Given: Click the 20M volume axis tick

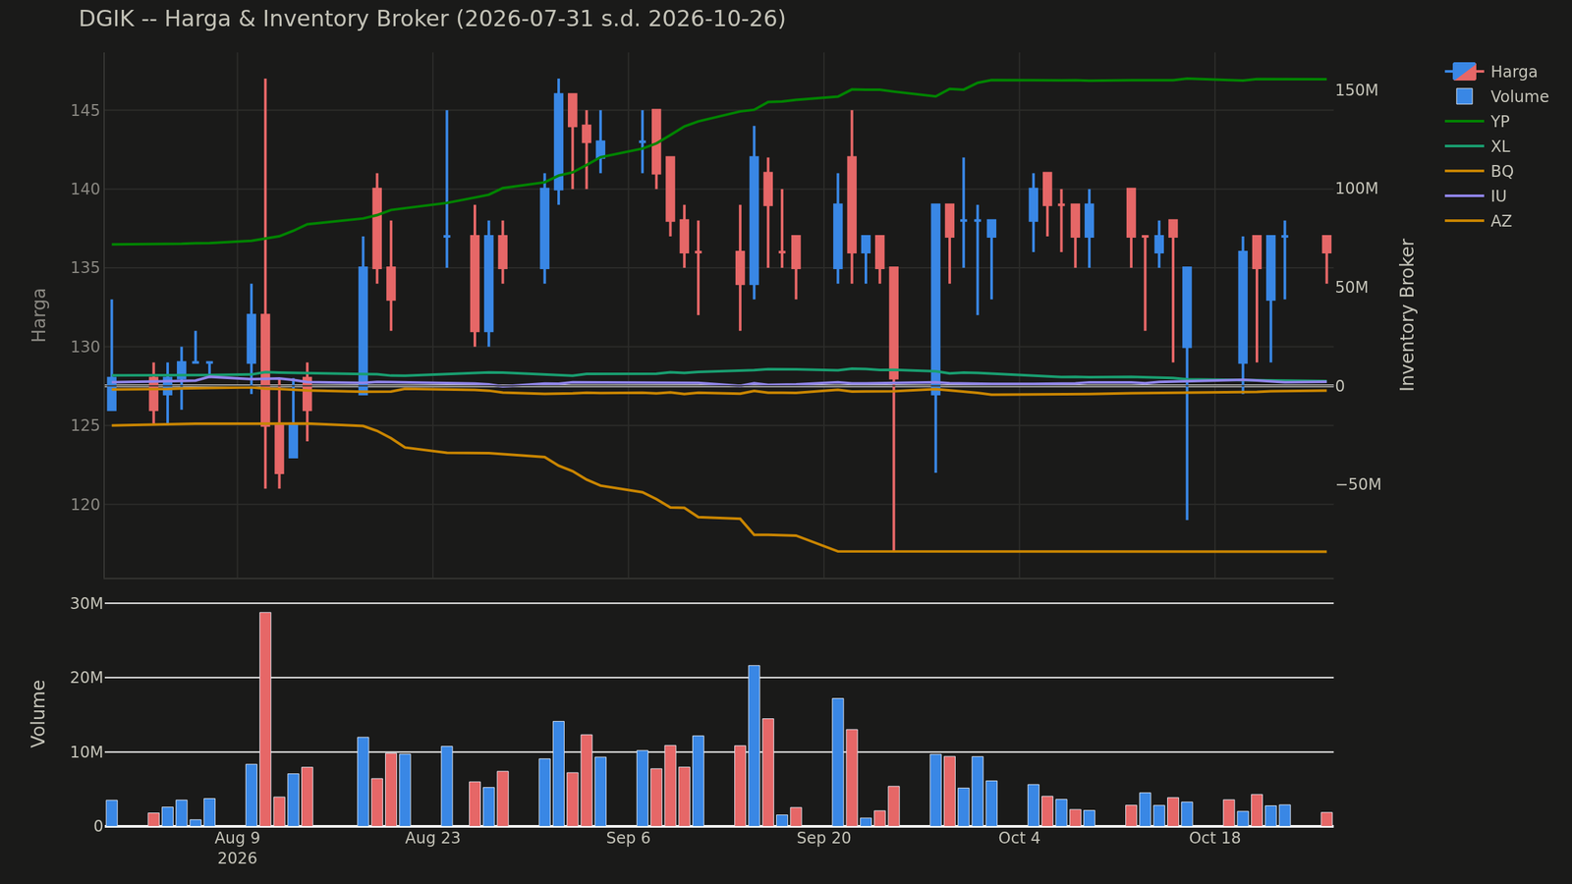Looking at the screenshot, I should coord(87,678).
